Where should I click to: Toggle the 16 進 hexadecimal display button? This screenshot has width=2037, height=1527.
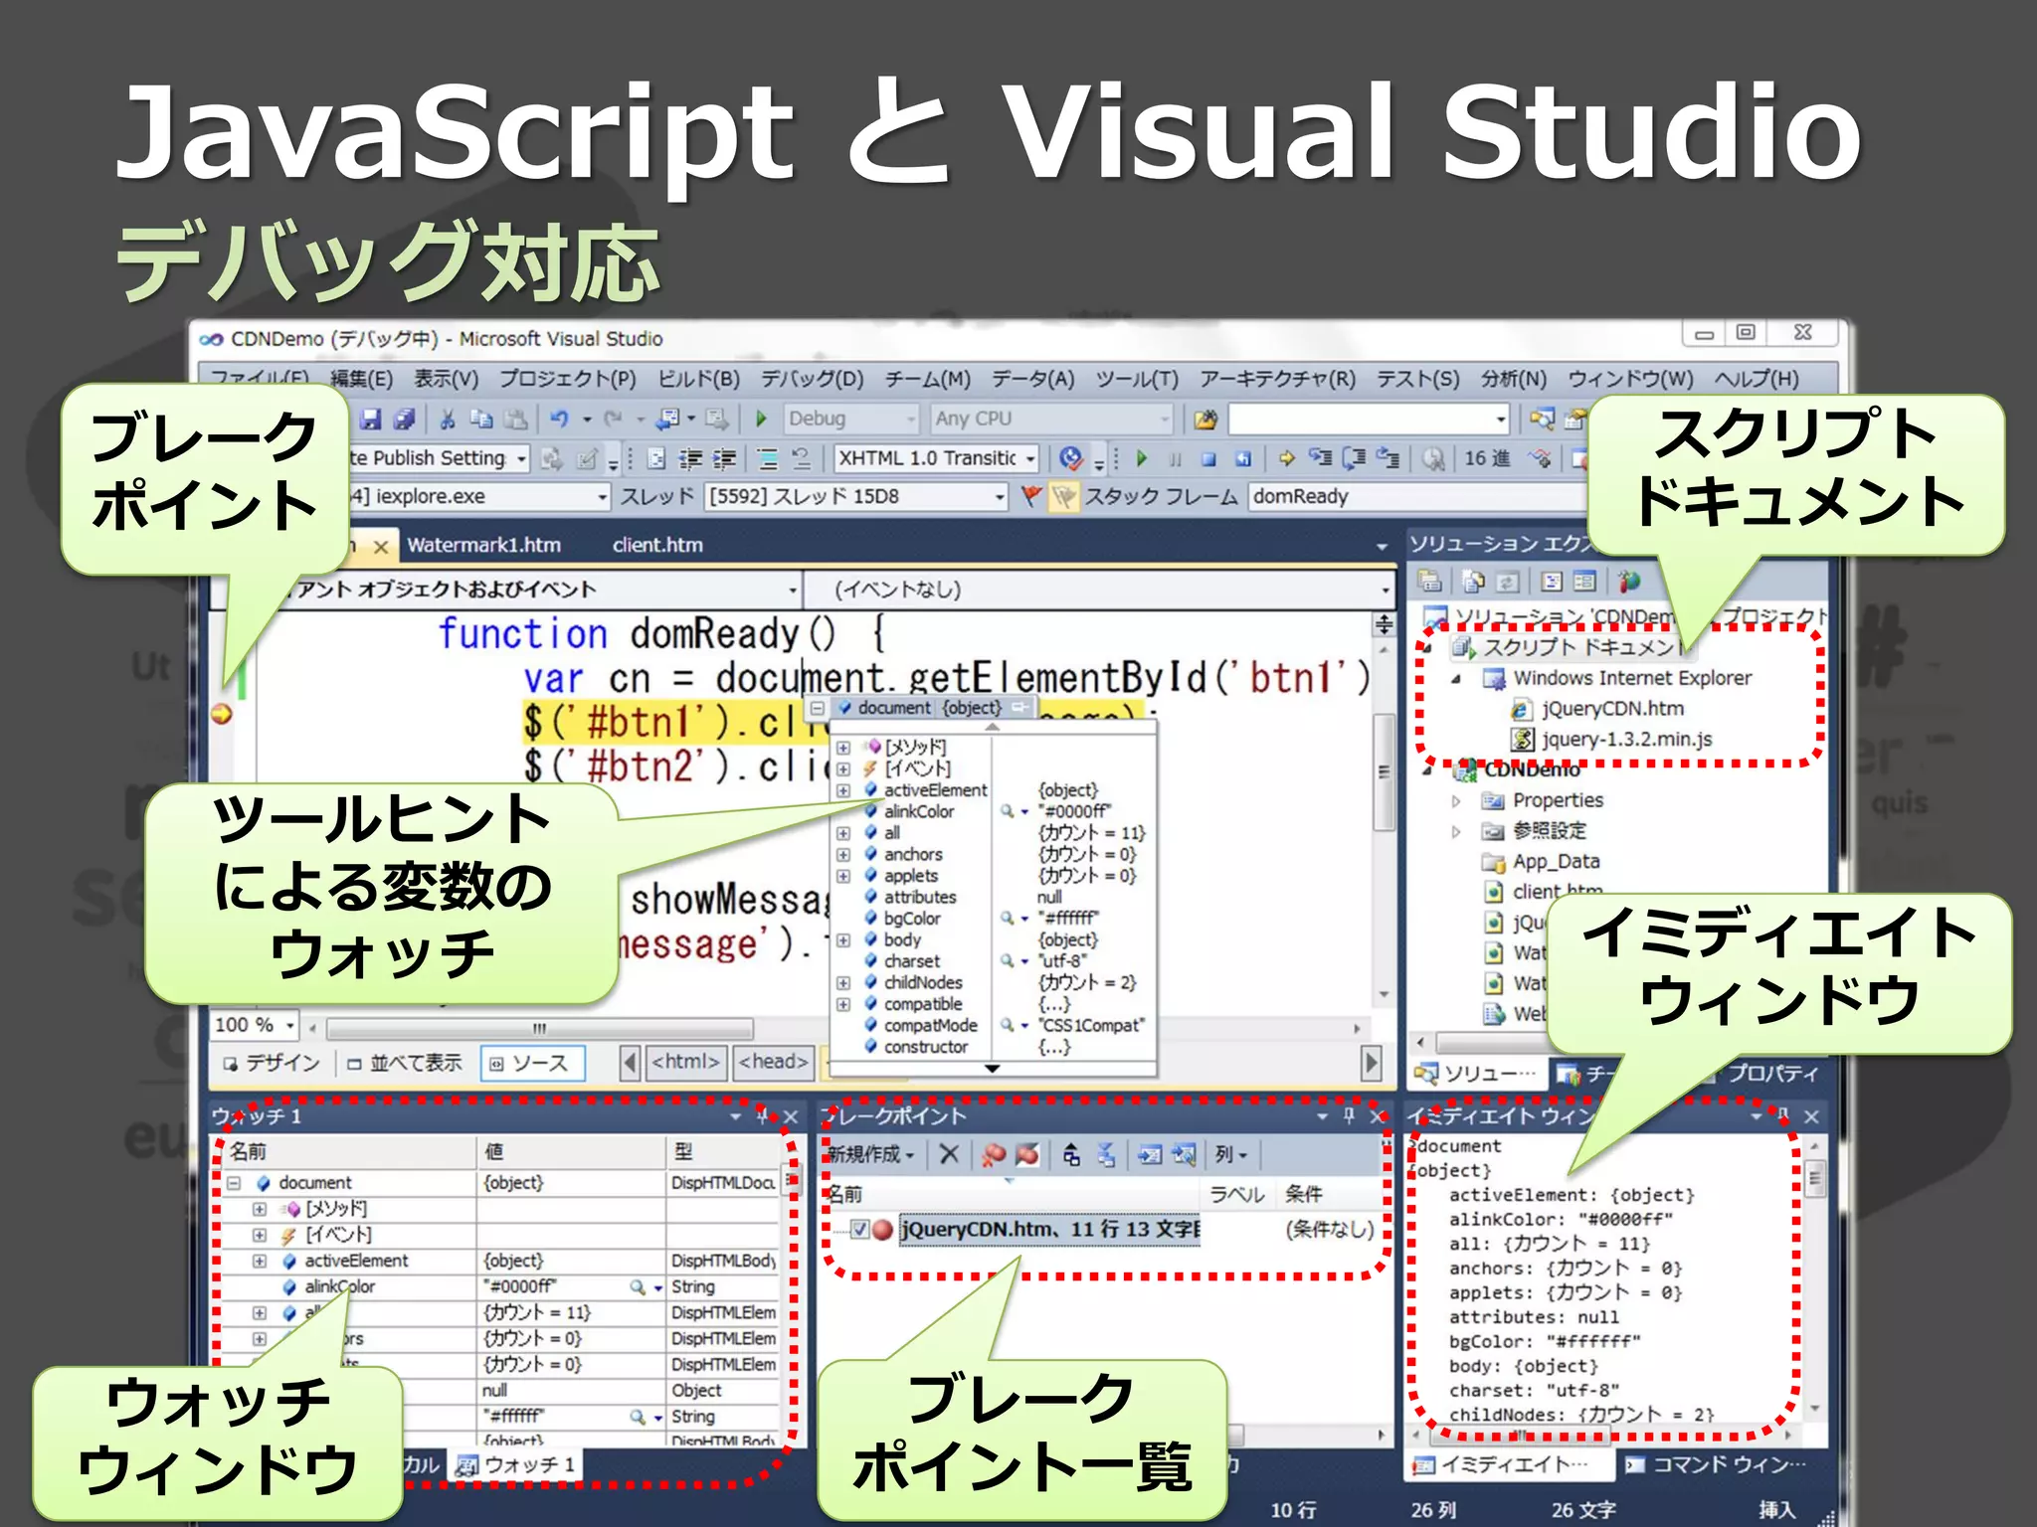1487,458
